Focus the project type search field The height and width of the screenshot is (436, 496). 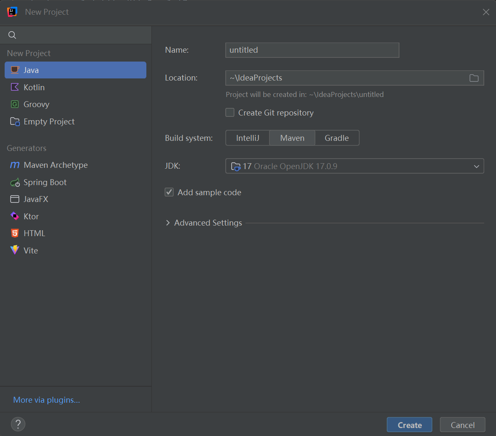click(75, 35)
